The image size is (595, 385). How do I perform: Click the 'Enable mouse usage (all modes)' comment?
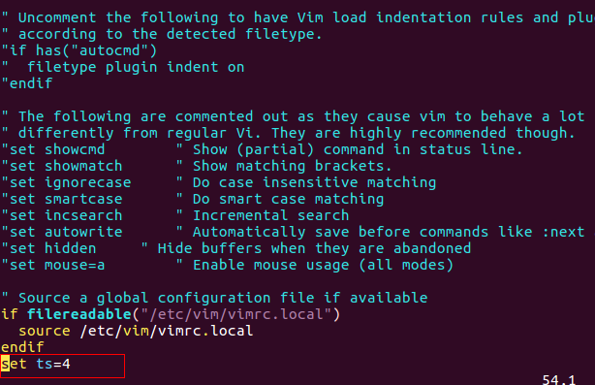click(x=324, y=265)
